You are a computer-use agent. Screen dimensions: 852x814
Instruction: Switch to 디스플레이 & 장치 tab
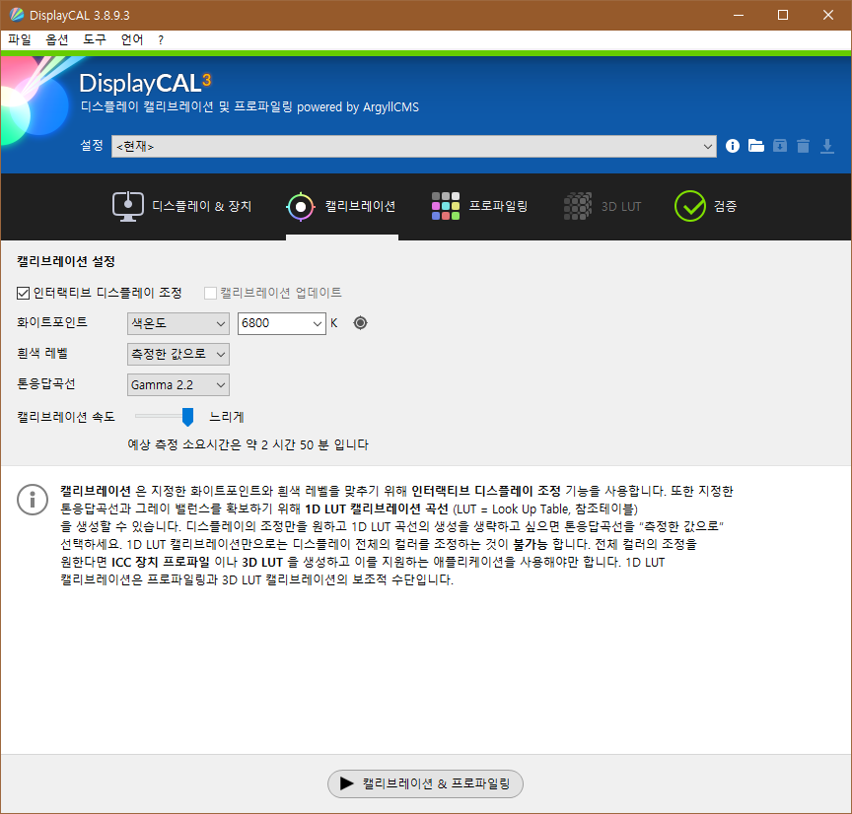pyautogui.click(x=182, y=206)
